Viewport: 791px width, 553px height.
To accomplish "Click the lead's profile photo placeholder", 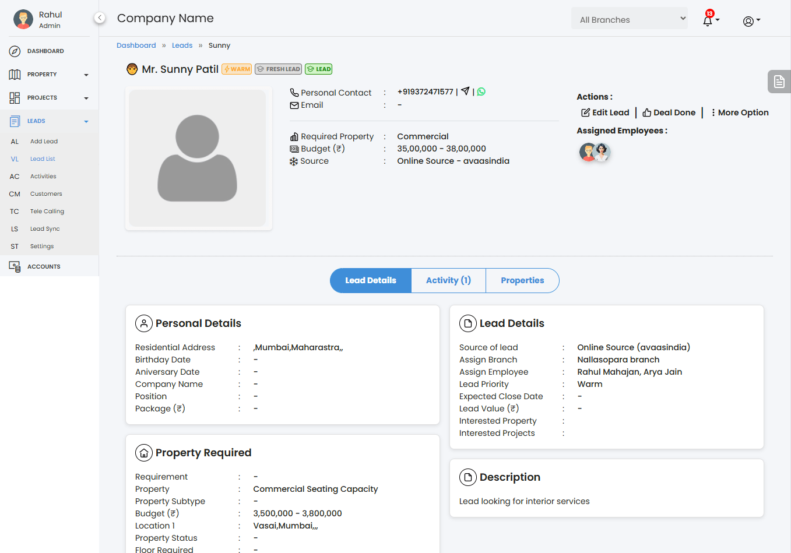I will click(198, 158).
